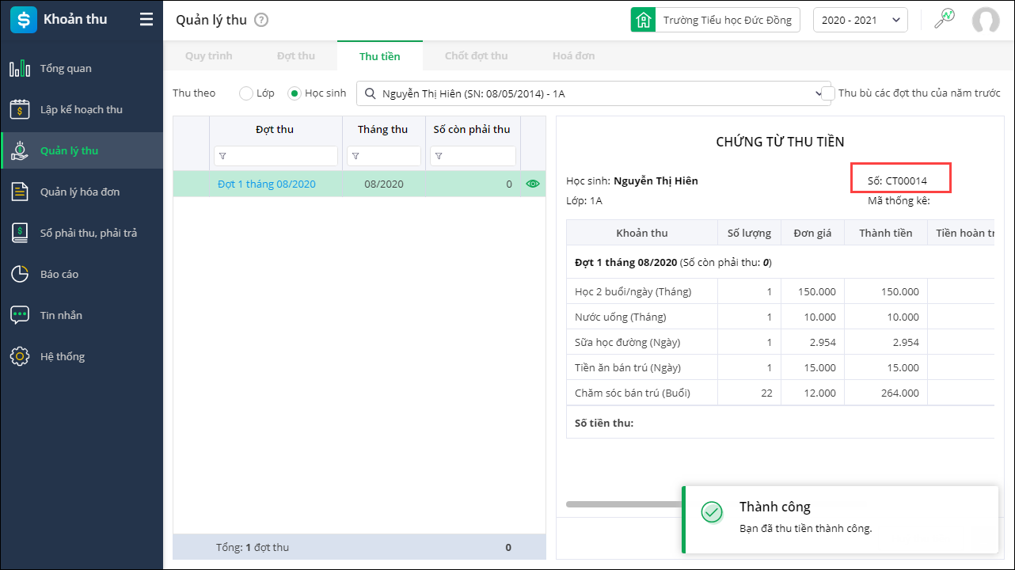The width and height of the screenshot is (1015, 570).
Task: Toggle eye icon for Đợt 1 row
Action: (x=533, y=184)
